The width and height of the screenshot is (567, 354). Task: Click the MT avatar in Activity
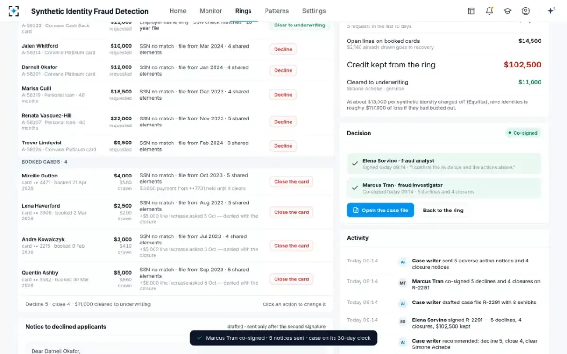click(x=403, y=283)
